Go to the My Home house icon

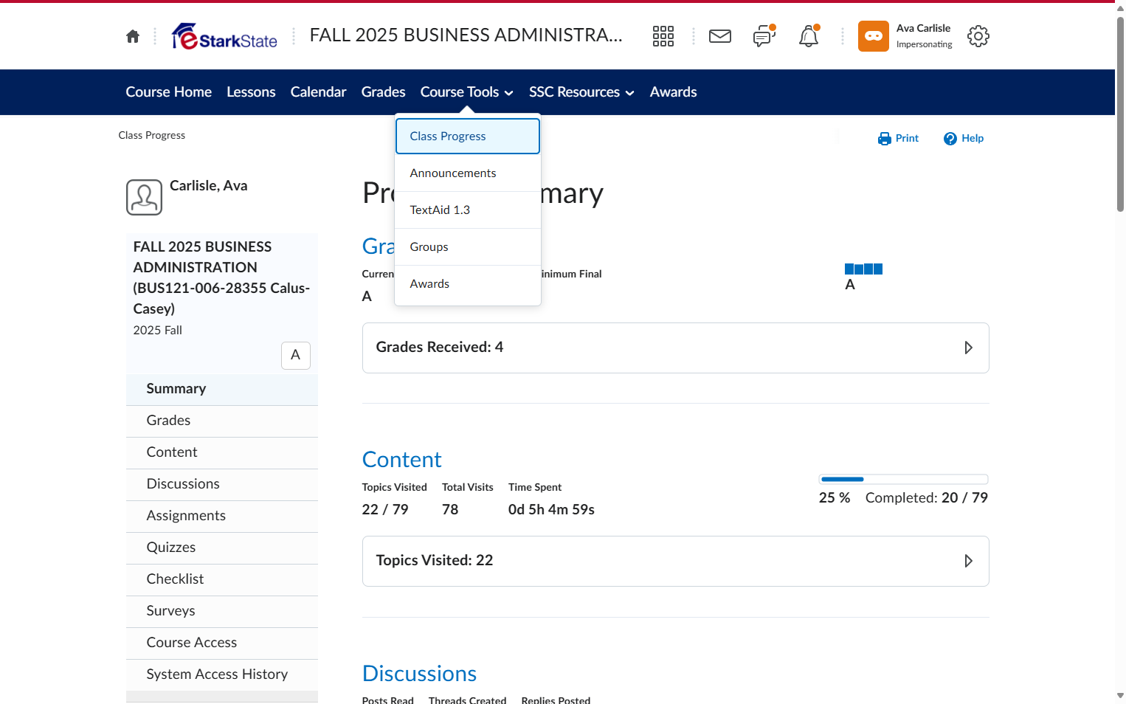tap(133, 36)
